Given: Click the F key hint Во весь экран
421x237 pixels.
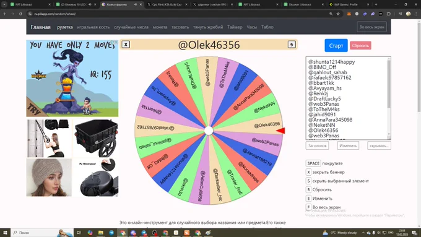Looking at the screenshot, I should click(x=308, y=207).
